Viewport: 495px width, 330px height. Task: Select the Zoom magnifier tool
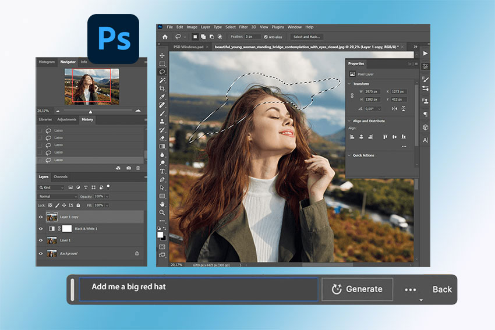[162, 213]
